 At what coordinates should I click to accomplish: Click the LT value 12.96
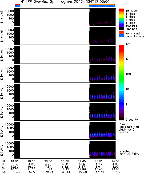82,169
